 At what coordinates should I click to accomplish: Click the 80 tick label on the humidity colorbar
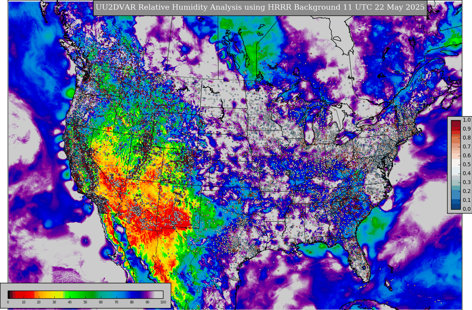click(132, 302)
